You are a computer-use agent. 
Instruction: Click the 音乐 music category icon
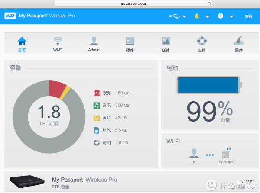pos(97,105)
